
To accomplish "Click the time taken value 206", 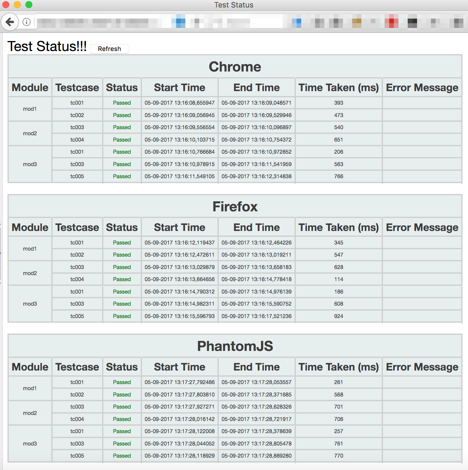I will [x=339, y=152].
